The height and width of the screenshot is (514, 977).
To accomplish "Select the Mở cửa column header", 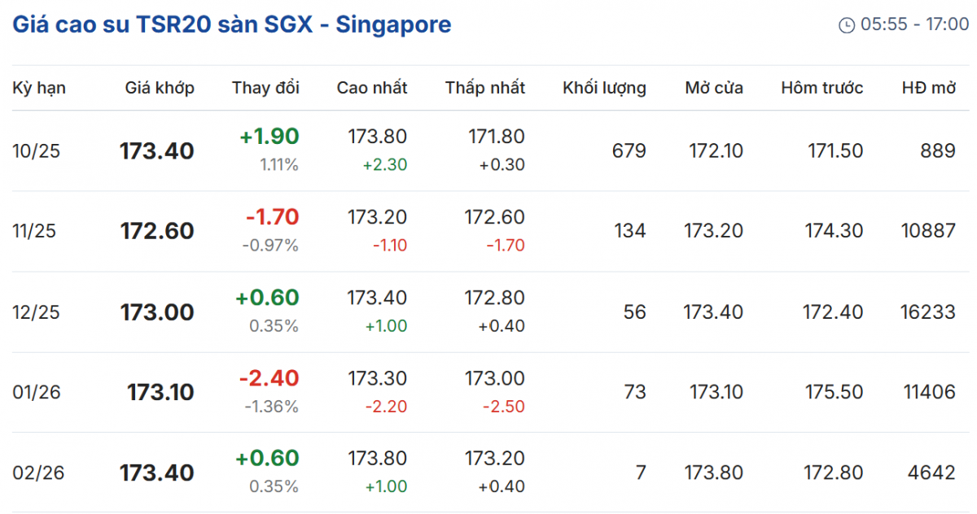I will 714,88.
